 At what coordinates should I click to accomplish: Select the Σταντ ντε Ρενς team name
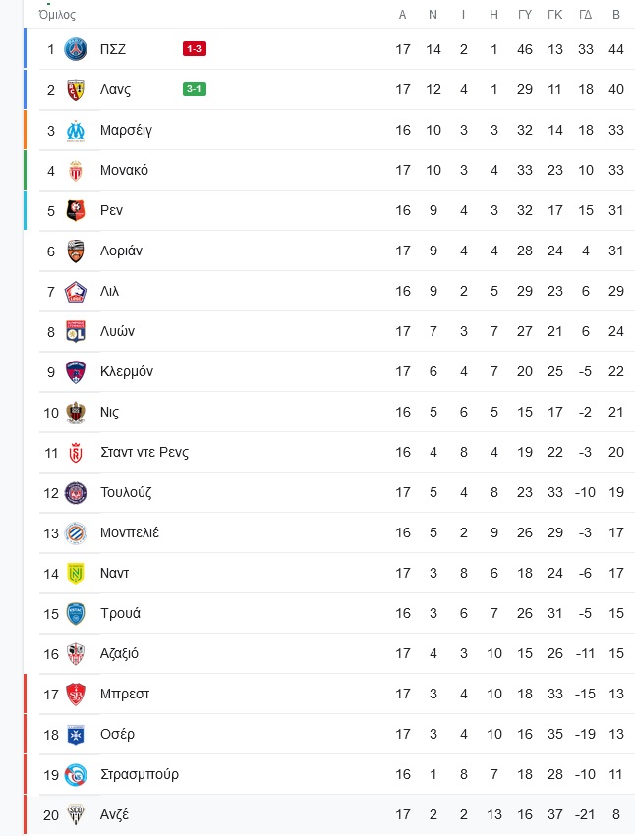144,452
